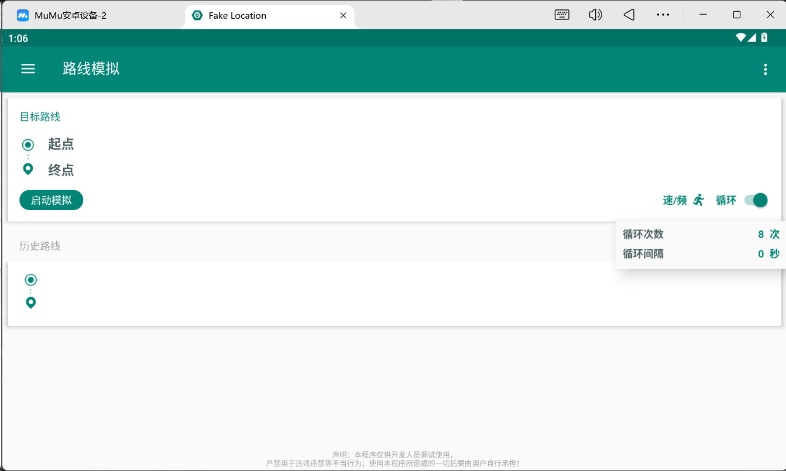Select the 起点 start point field
Viewport: 786px width, 471px height.
[x=61, y=144]
